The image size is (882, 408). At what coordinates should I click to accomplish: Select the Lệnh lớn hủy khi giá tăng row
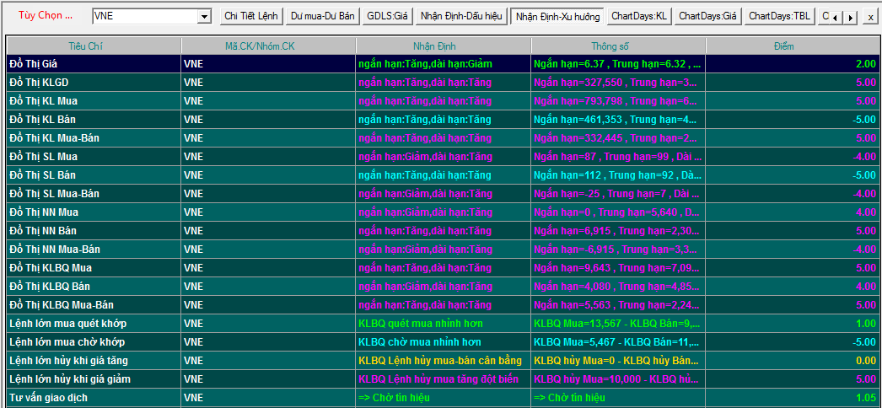443,361
